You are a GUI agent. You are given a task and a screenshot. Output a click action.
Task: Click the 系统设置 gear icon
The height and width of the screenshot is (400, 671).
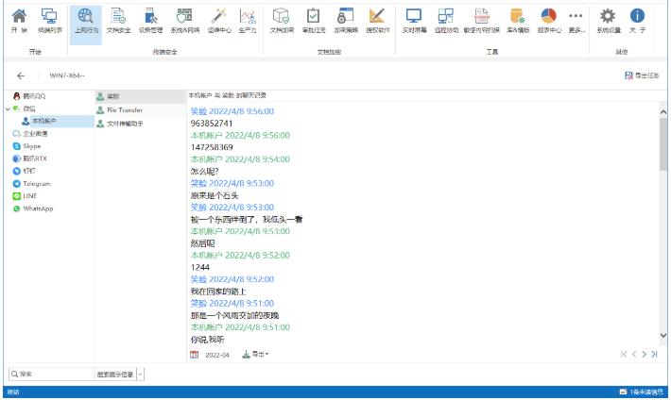(609, 21)
